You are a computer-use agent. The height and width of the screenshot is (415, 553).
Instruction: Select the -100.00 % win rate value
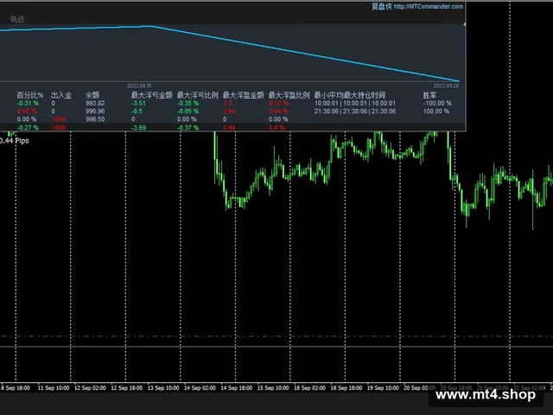click(x=437, y=104)
